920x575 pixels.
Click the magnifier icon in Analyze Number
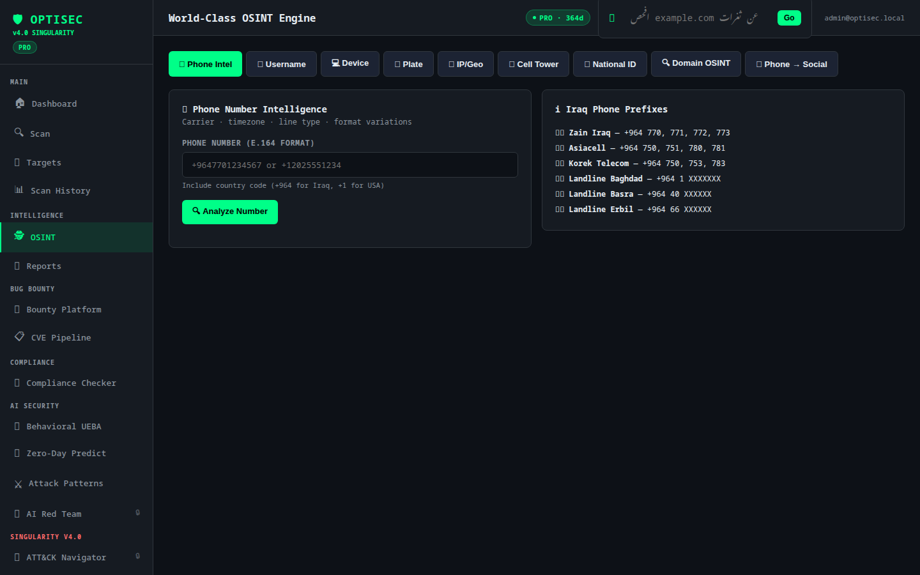196,211
